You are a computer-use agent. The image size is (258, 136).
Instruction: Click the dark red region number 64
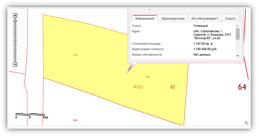point(242,87)
